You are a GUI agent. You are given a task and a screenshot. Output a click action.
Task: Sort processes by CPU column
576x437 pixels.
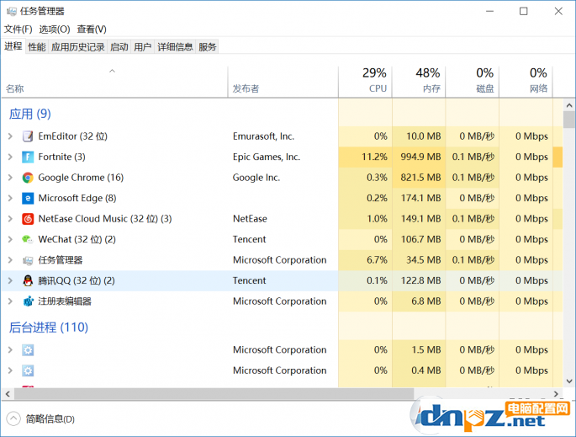click(365, 82)
